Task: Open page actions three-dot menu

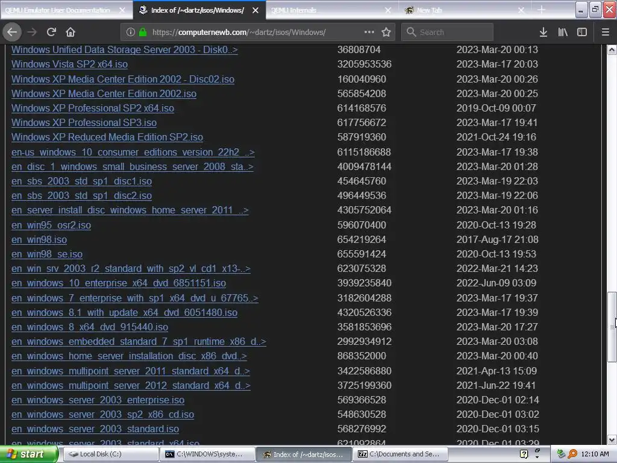Action: click(369, 32)
